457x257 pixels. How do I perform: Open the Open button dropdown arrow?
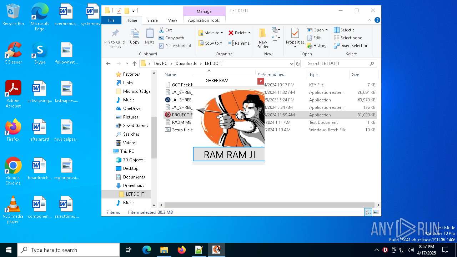(x=326, y=30)
